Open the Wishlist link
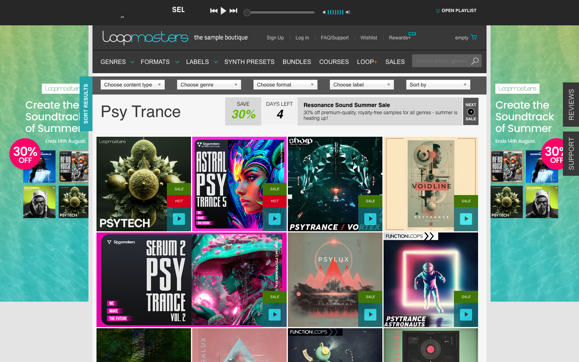Viewport: 579px width, 362px height. 369,38
